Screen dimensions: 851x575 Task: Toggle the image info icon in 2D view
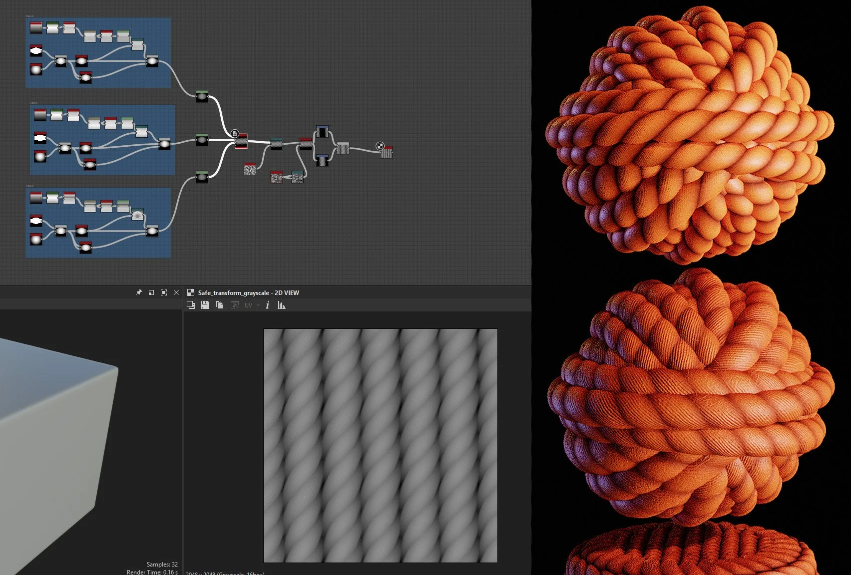[x=268, y=305]
